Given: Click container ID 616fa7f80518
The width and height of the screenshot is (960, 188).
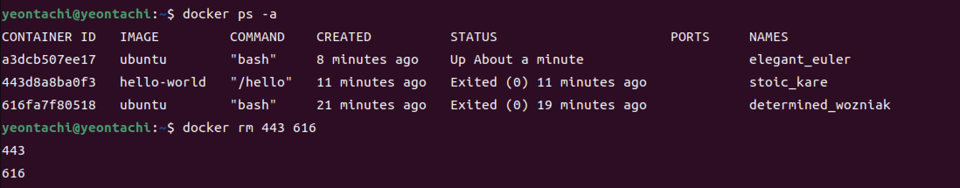Looking at the screenshot, I should pos(49,105).
